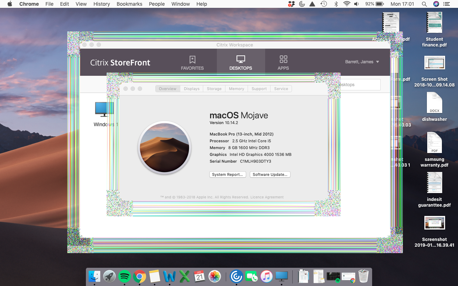
Task: Open the History menu
Action: click(102, 4)
